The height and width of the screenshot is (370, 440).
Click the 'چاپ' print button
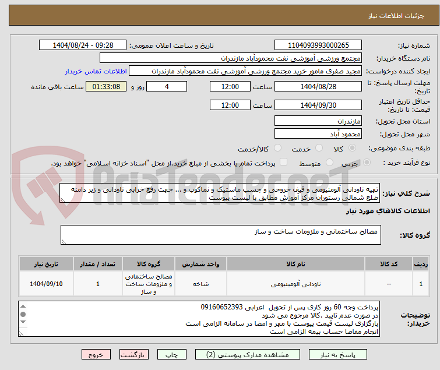(172, 355)
